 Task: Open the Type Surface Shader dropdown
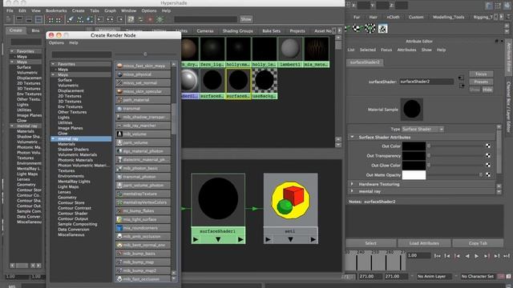(422, 130)
